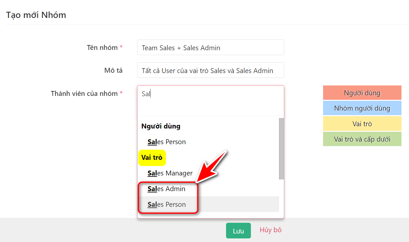This screenshot has height=242, width=409.
Task: Choose the Sales Manager role option
Action: pyautogui.click(x=170, y=173)
